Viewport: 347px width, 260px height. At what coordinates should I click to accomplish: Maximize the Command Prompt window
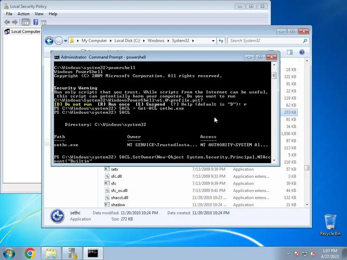(x=260, y=57)
